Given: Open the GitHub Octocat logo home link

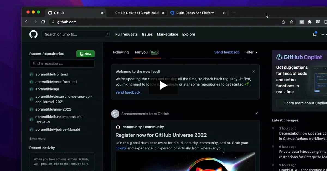Looking at the screenshot, I should click(x=34, y=34).
